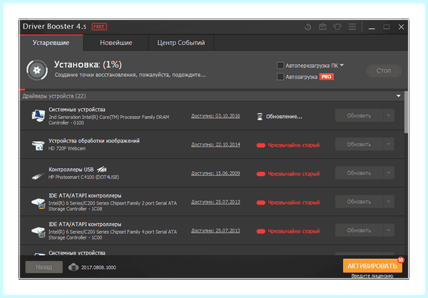This screenshot has height=298, width=428.
Task: Open update dropdown arrow for HP Photosmart row
Action: click(x=389, y=173)
